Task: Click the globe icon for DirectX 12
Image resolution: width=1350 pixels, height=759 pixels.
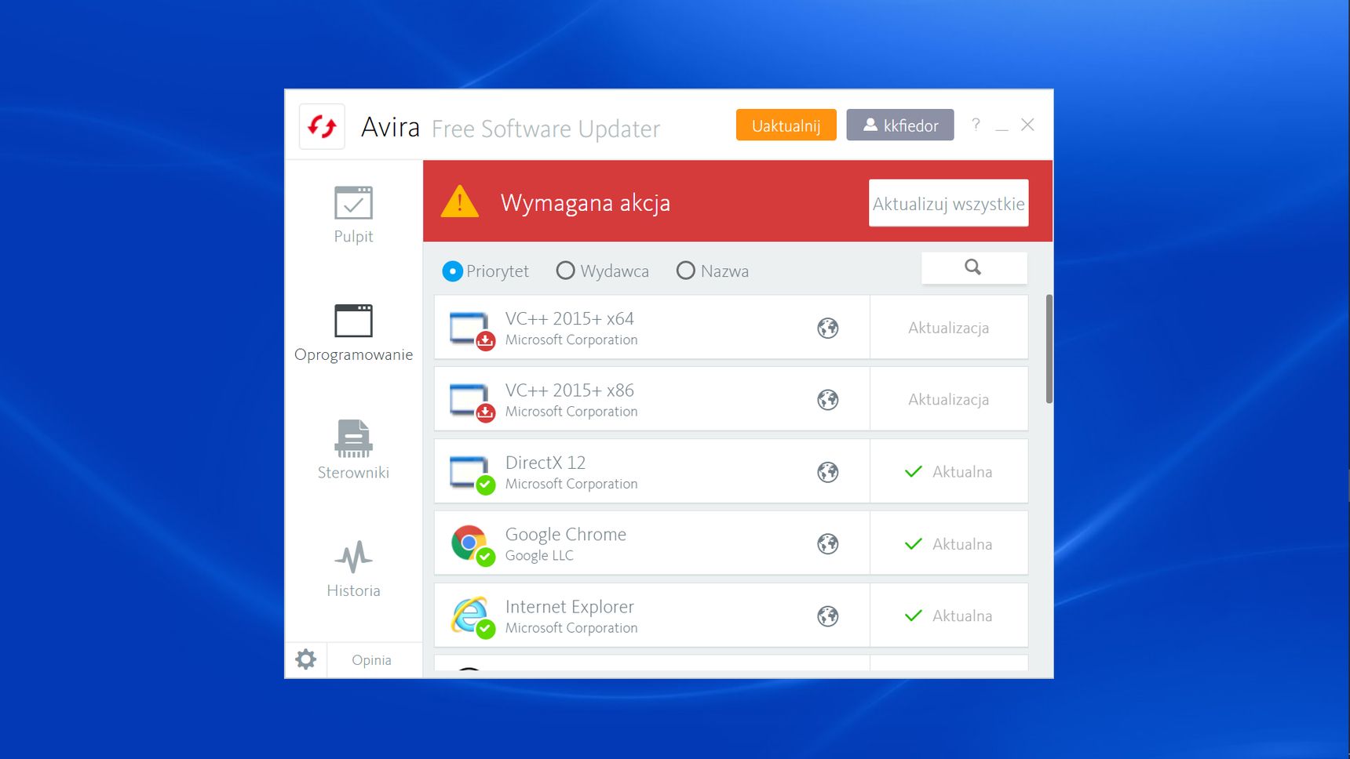Action: click(828, 472)
